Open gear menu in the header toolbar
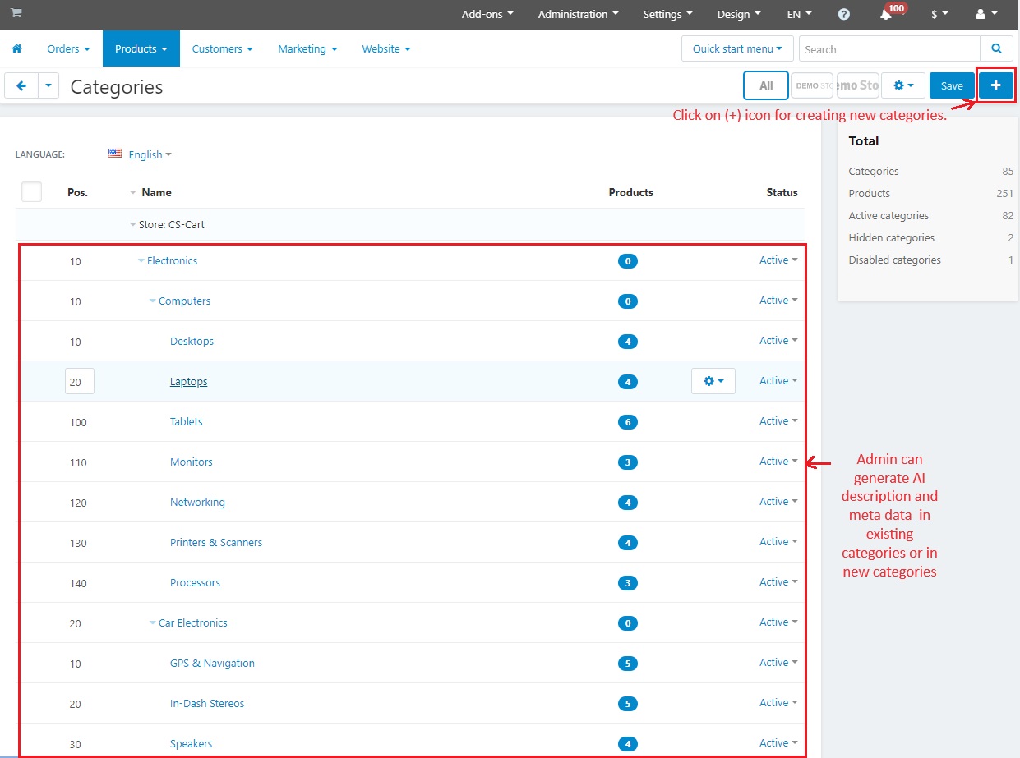Viewport: 1020px width, 758px height. tap(903, 86)
